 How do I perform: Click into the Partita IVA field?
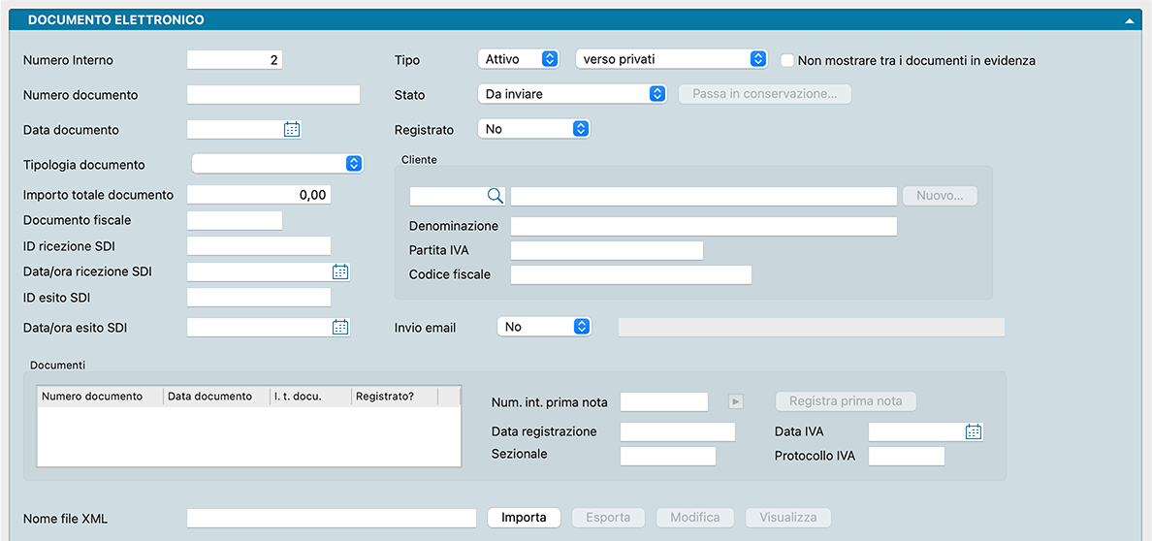[606, 251]
